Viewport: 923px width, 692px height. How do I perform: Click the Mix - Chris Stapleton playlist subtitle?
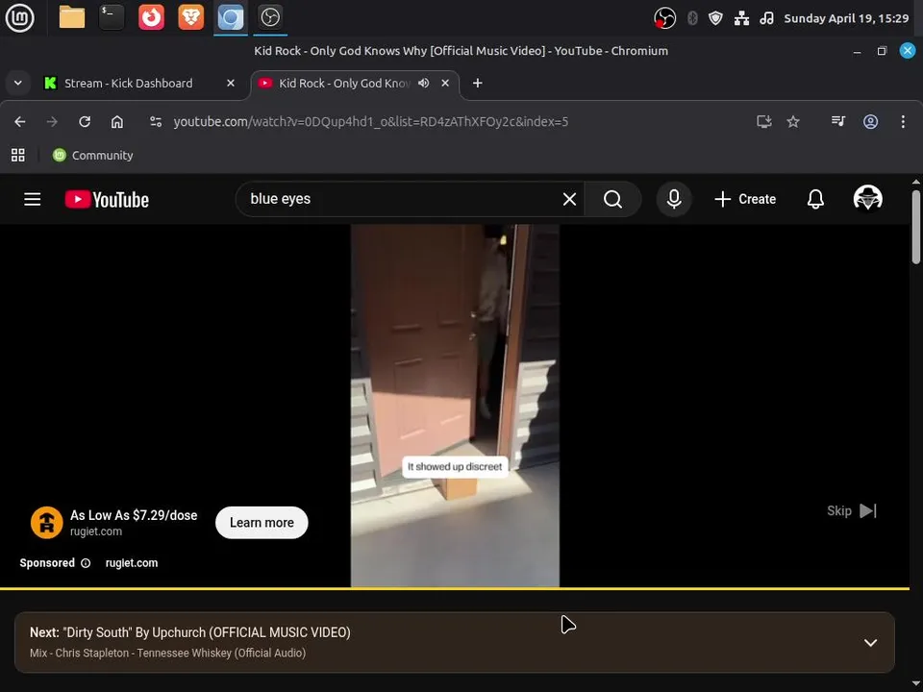coord(167,654)
